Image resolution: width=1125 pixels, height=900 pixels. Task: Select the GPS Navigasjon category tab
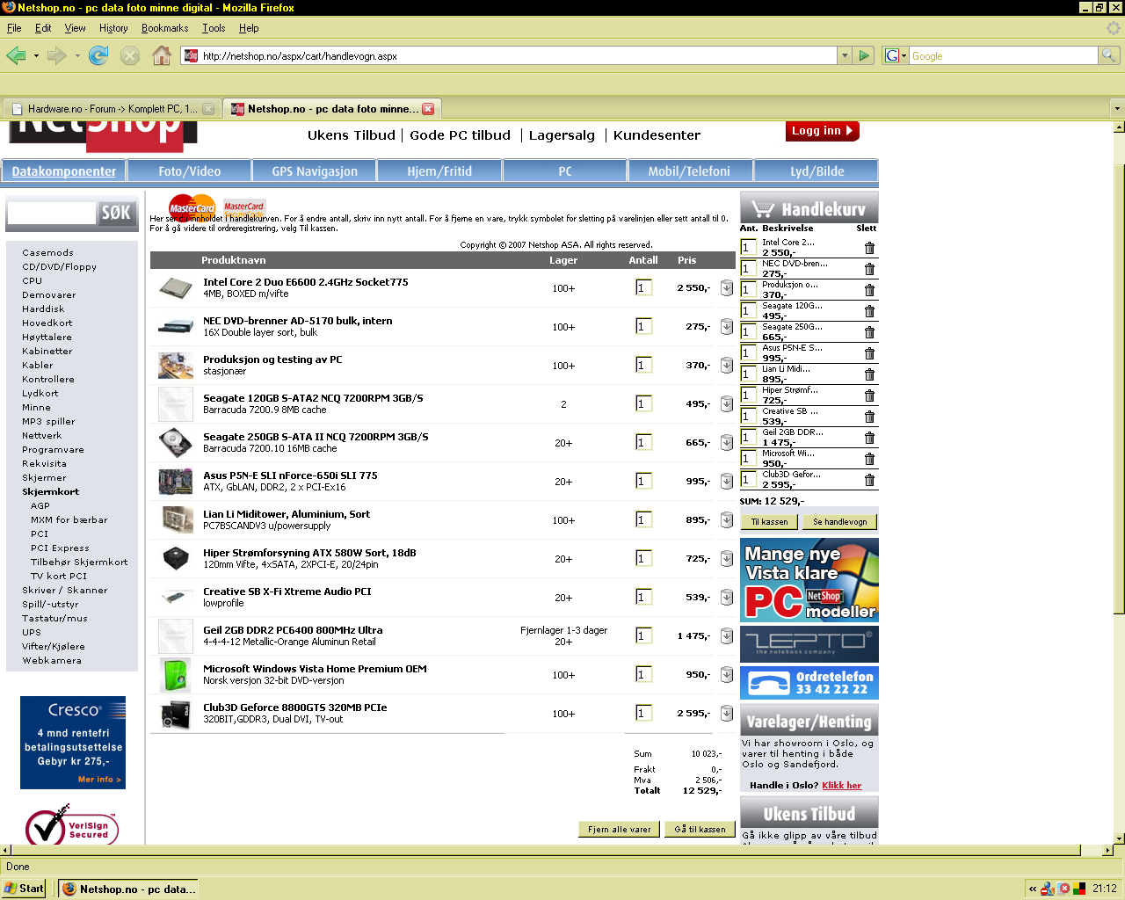[315, 171]
